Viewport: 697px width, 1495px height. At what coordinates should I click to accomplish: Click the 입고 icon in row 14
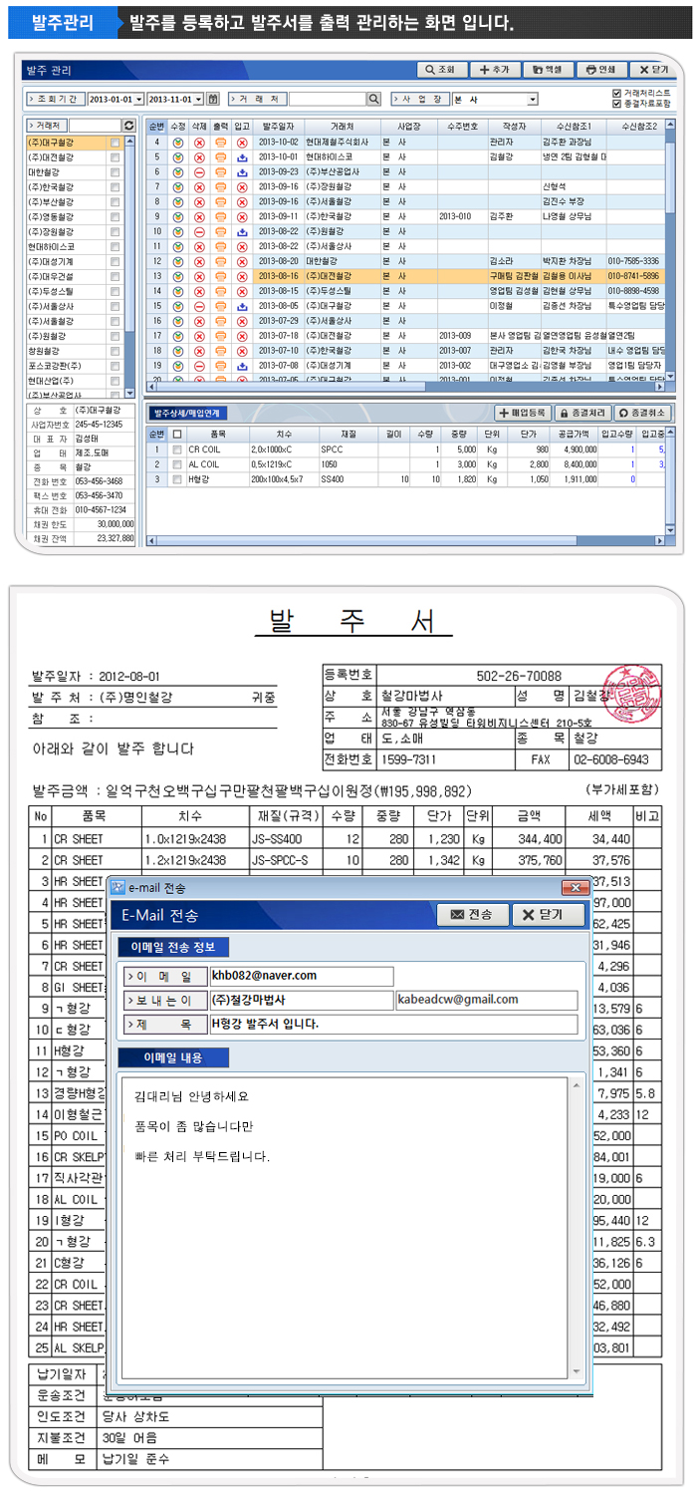[x=242, y=290]
